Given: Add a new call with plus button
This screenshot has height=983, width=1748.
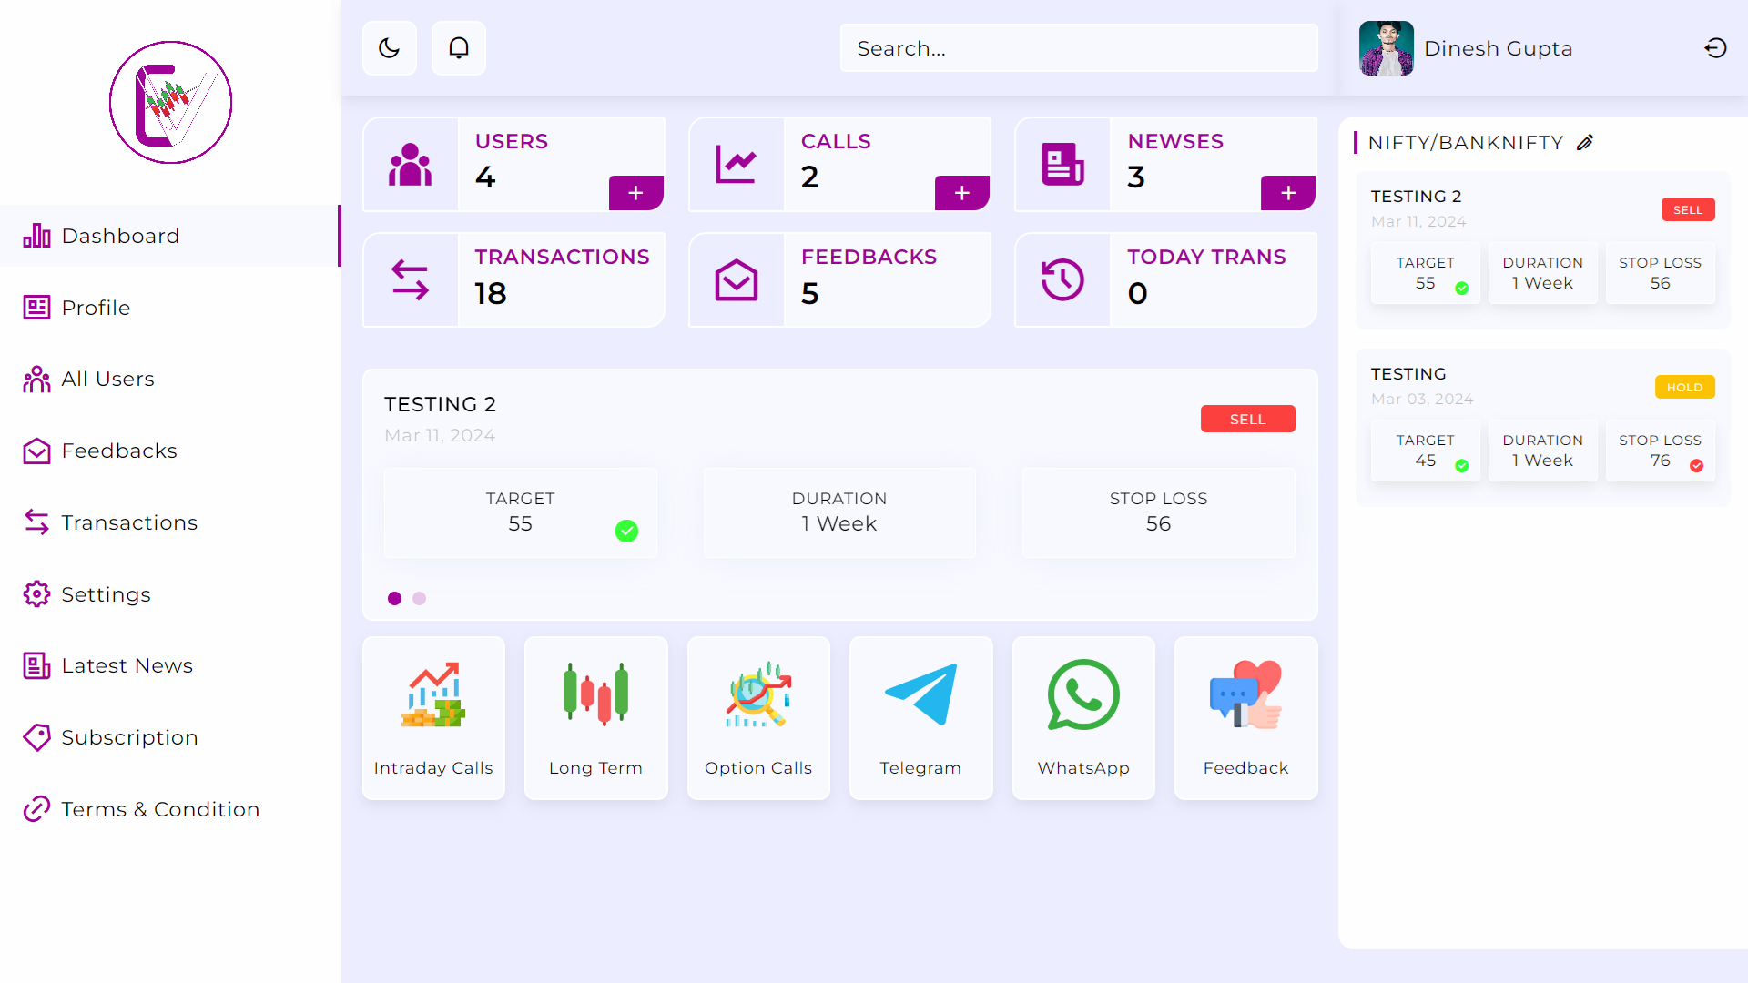Looking at the screenshot, I should pos(962,193).
